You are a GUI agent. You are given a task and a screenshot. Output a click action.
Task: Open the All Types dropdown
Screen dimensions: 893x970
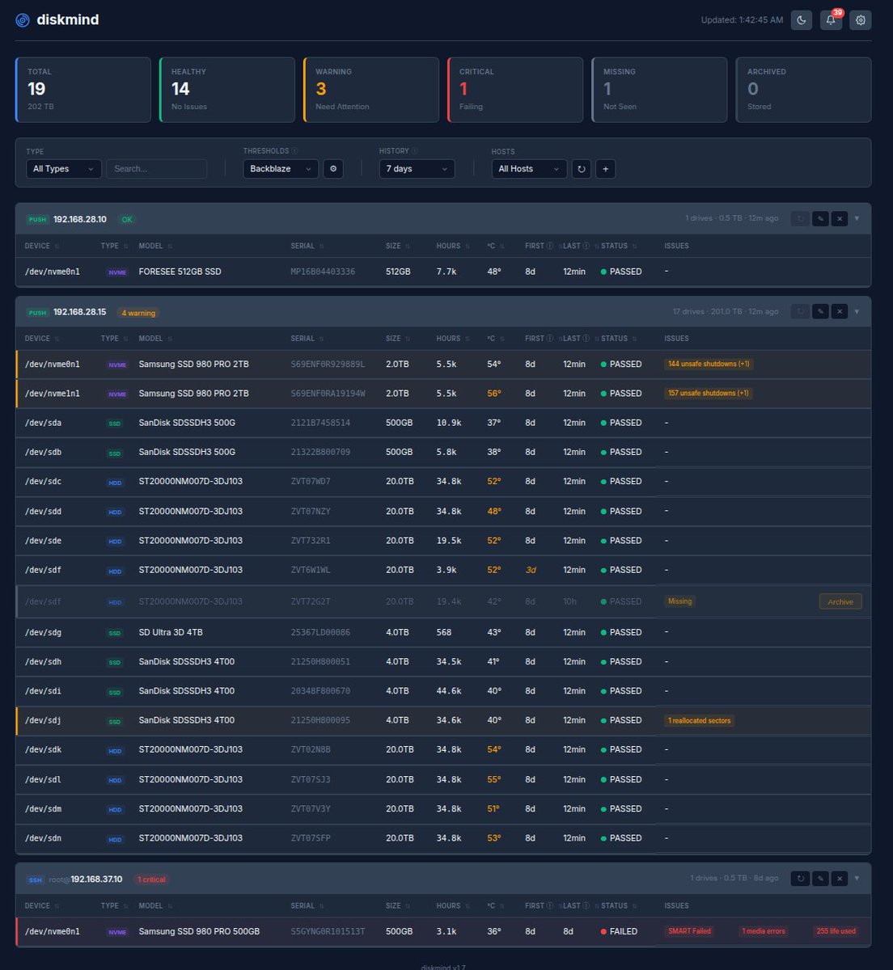click(x=64, y=169)
